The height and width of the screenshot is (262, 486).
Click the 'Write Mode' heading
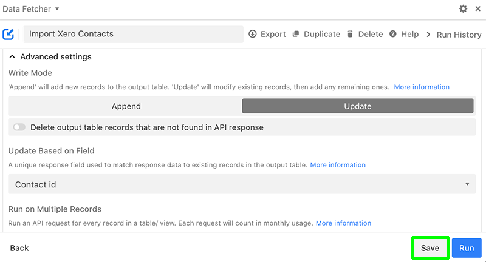point(30,73)
